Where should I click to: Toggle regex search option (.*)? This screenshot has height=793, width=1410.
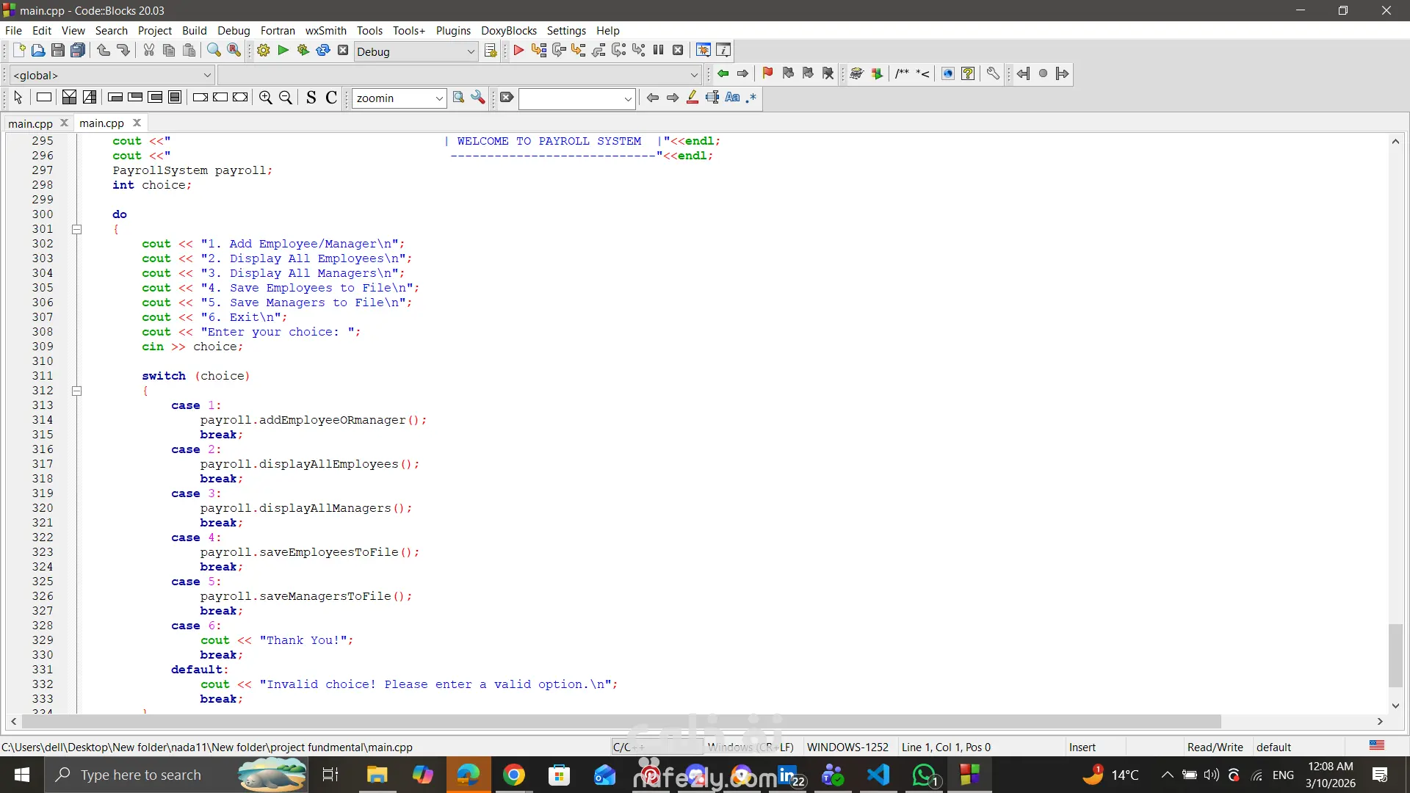751,98
